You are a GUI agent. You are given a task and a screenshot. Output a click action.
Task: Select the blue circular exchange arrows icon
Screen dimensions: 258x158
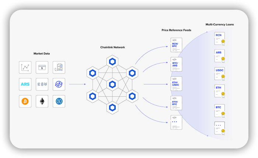[x=59, y=85]
